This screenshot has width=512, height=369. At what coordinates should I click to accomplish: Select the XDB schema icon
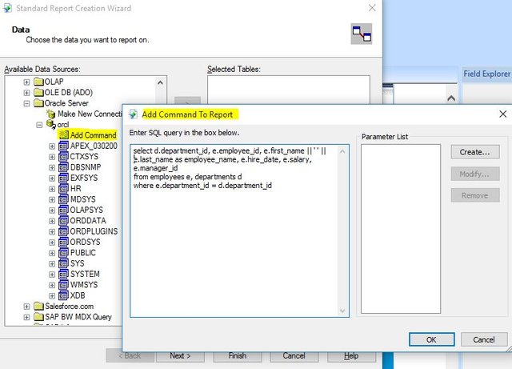(x=63, y=295)
